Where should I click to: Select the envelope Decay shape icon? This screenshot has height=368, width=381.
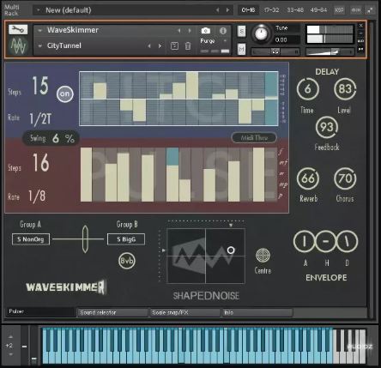click(x=347, y=242)
